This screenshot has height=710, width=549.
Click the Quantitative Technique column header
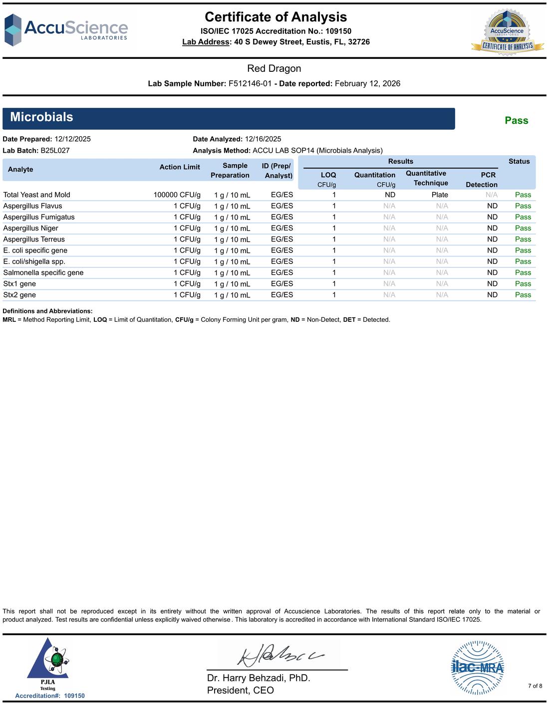427,178
